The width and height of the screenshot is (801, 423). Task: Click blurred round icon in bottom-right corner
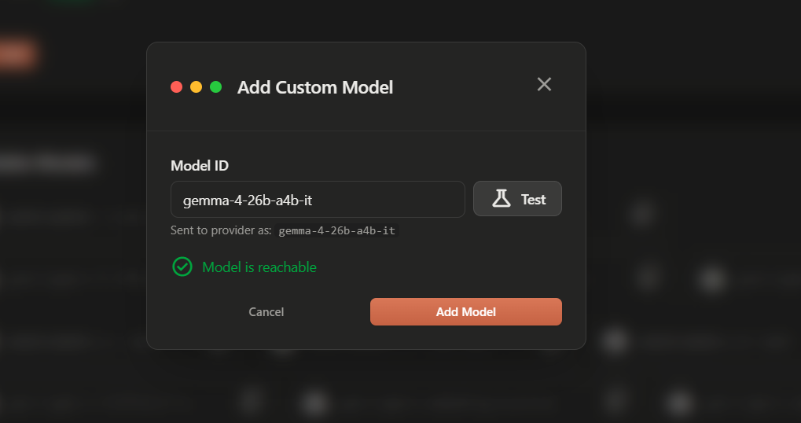point(678,403)
